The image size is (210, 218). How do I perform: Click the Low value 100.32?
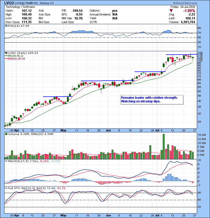(x=27, y=18)
